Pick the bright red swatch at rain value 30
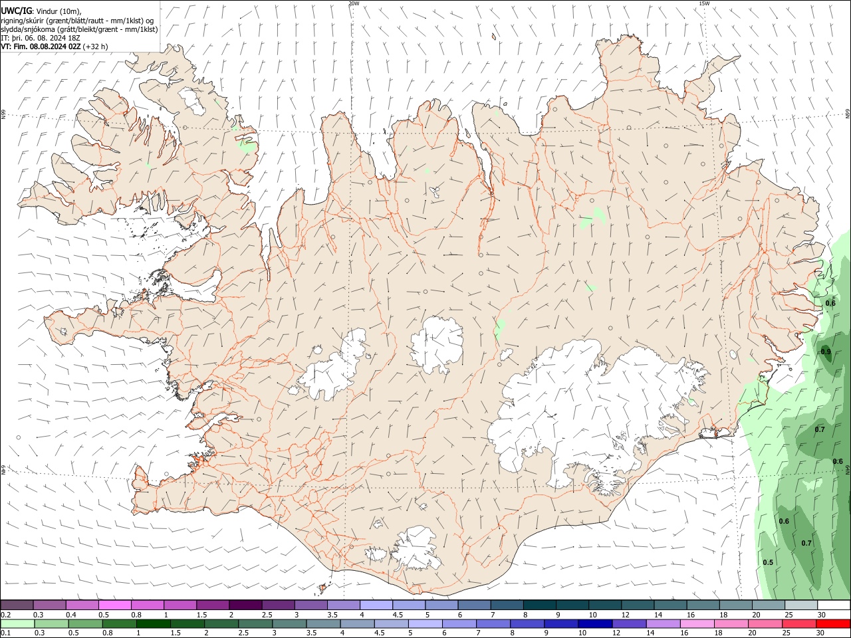This screenshot has height=638, width=851. (x=833, y=623)
